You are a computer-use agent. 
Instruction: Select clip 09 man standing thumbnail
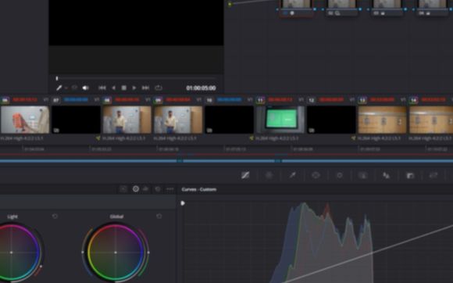pyautogui.click(x=178, y=120)
